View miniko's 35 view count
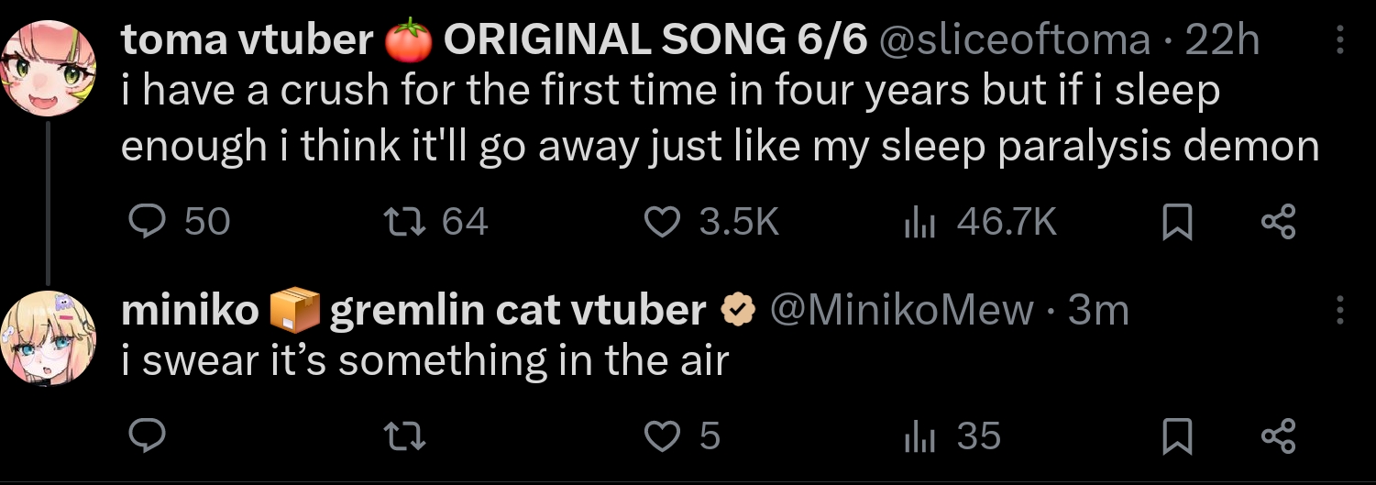Screen dimensions: 1376x485 pos(952,436)
